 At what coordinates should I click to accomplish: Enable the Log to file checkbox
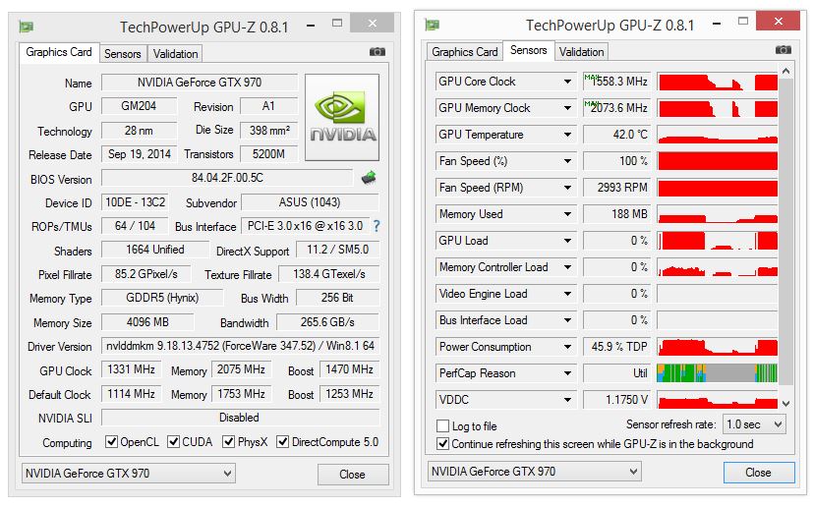click(442, 426)
